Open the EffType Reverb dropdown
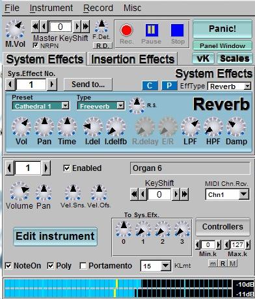Viewport: 255px width, 299px height. click(x=229, y=86)
